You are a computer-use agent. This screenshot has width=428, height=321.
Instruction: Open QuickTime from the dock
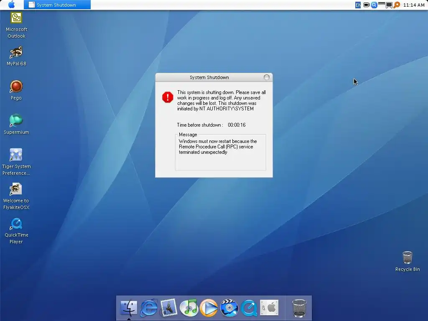pyautogui.click(x=249, y=308)
